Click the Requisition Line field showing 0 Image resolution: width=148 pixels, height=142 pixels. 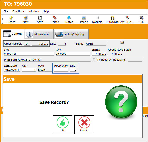click(x=73, y=70)
